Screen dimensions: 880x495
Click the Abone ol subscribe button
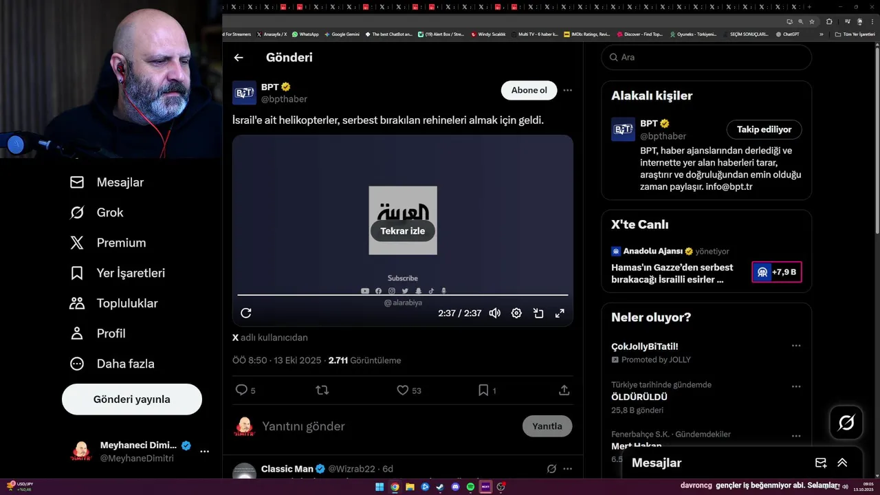pos(529,90)
